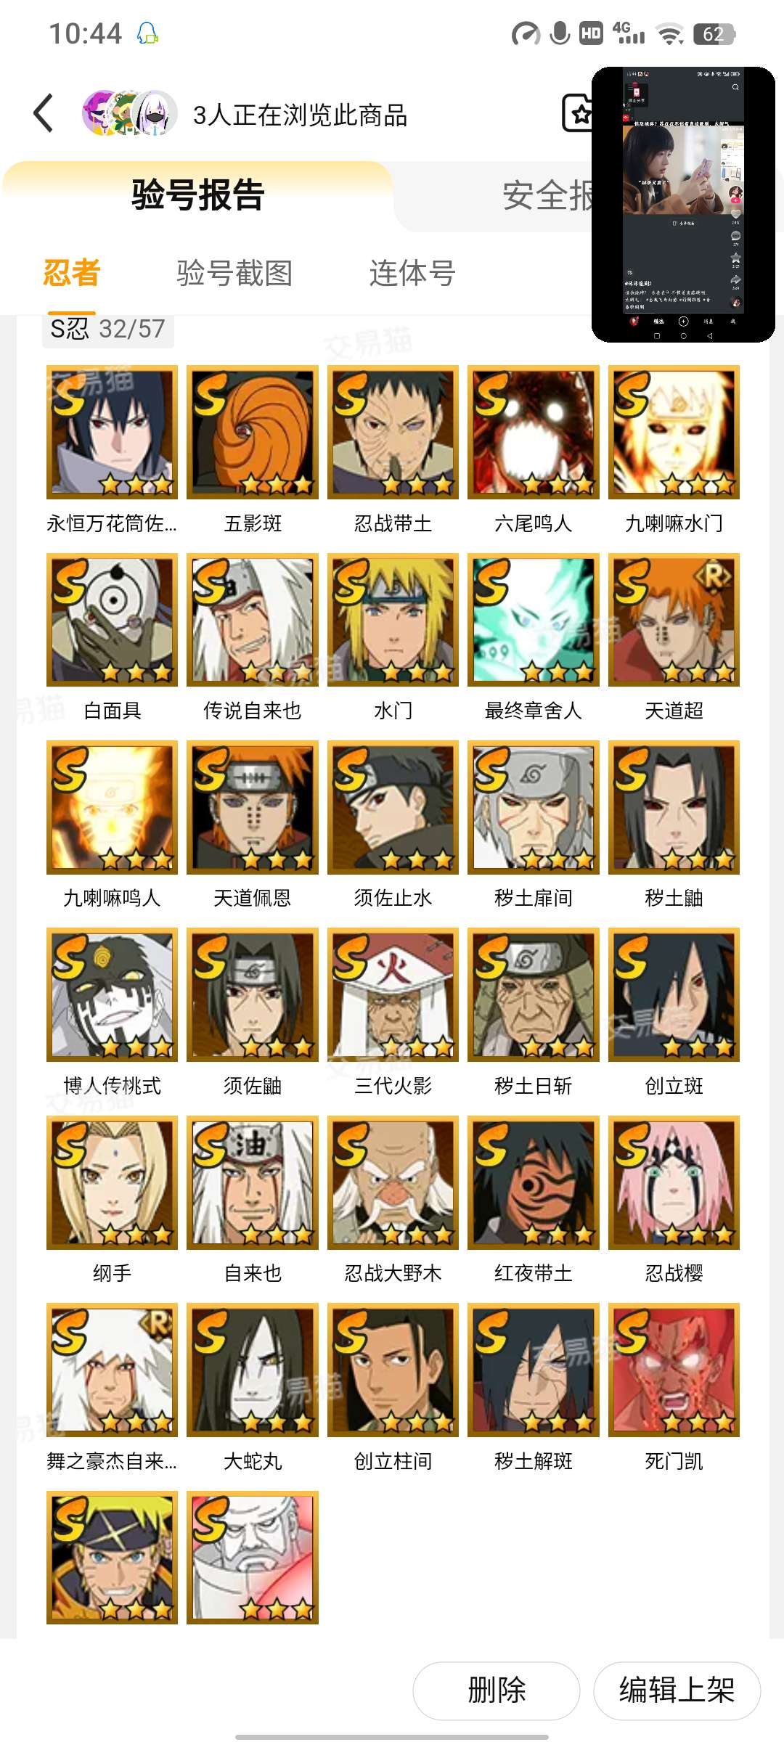Image resolution: width=784 pixels, height=1742 pixels.
Task: Tap the 白面具 ninja icon
Action: coord(112,619)
